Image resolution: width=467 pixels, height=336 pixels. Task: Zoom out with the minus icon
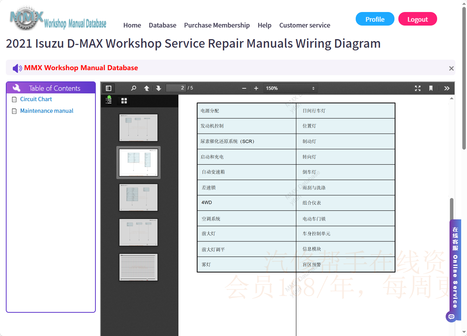pos(244,88)
